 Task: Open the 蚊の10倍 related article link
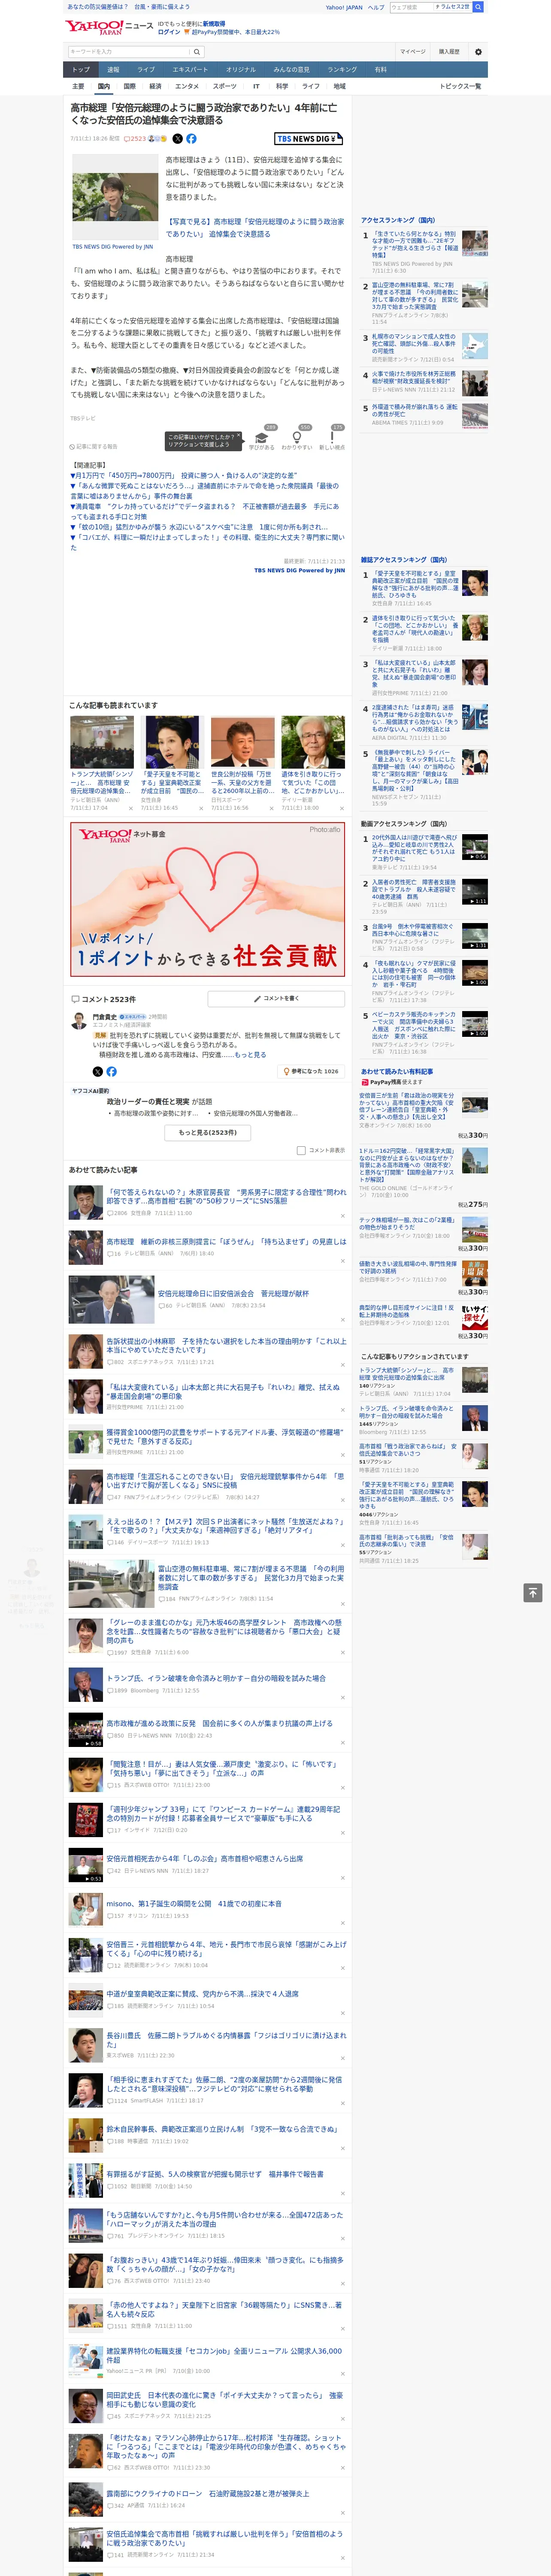coord(199,527)
